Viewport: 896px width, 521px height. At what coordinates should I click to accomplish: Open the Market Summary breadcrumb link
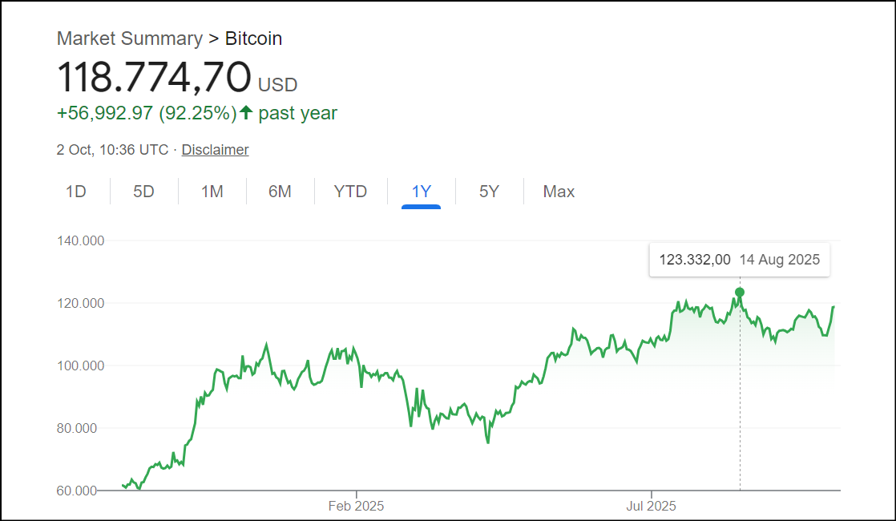click(129, 38)
